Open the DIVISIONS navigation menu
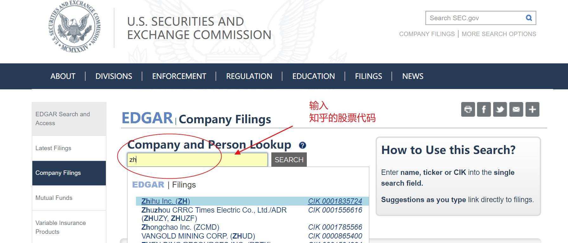568x243 pixels. 114,76
